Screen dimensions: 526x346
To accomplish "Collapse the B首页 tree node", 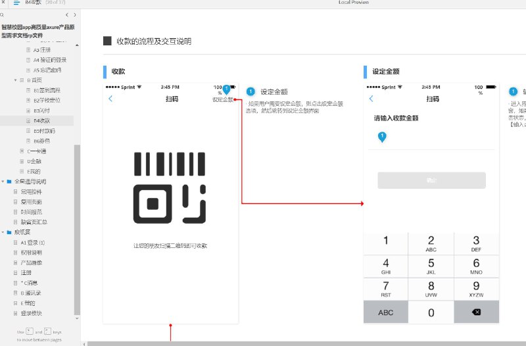I will [15, 80].
